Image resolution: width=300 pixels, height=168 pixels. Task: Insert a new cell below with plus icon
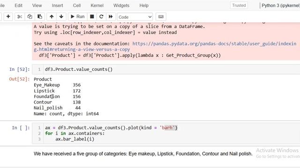8,17
